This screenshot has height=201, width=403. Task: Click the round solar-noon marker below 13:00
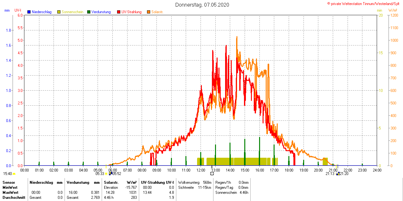coord(212,173)
